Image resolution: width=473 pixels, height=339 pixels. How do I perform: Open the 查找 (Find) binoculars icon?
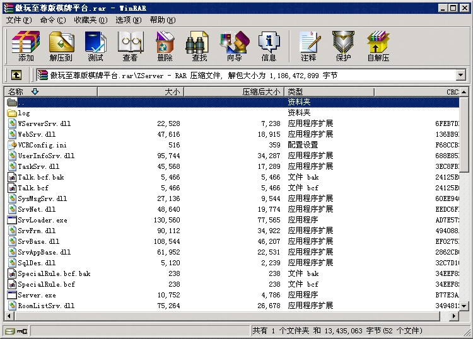click(199, 46)
